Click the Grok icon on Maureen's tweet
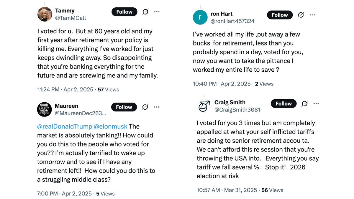This screenshot has height=199, width=354. tap(145, 107)
